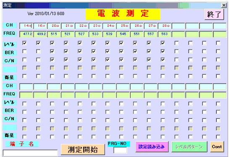Uncheck C/N checkbox under frequency 515
This screenshot has height=157, width=231.
tap(52, 60)
